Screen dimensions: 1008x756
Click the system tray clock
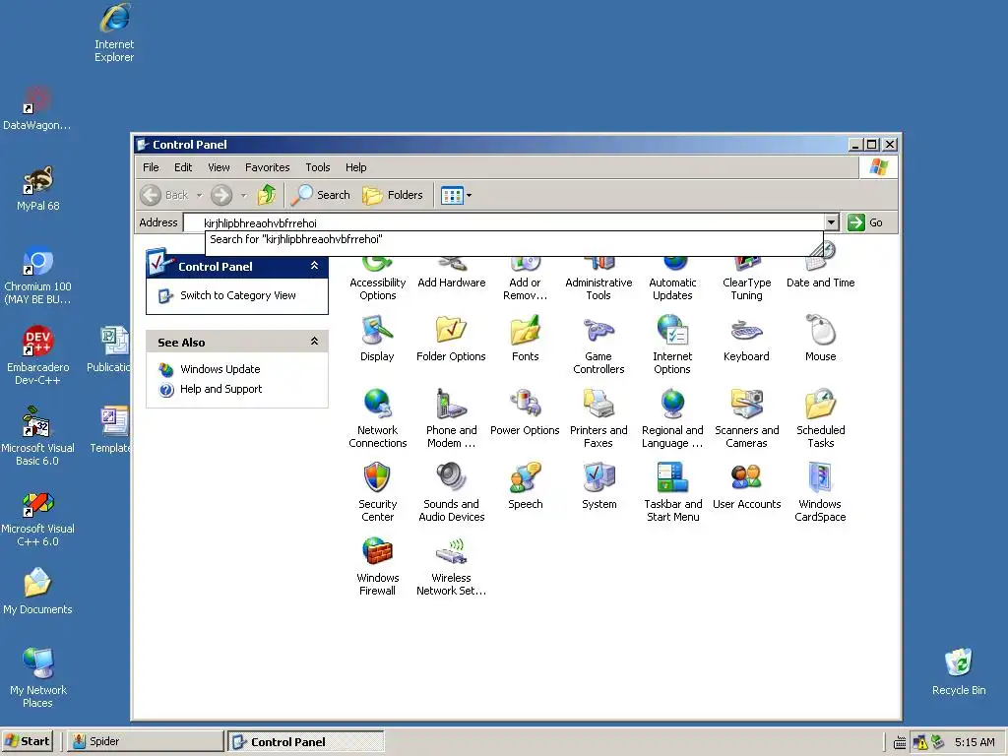tap(975, 742)
